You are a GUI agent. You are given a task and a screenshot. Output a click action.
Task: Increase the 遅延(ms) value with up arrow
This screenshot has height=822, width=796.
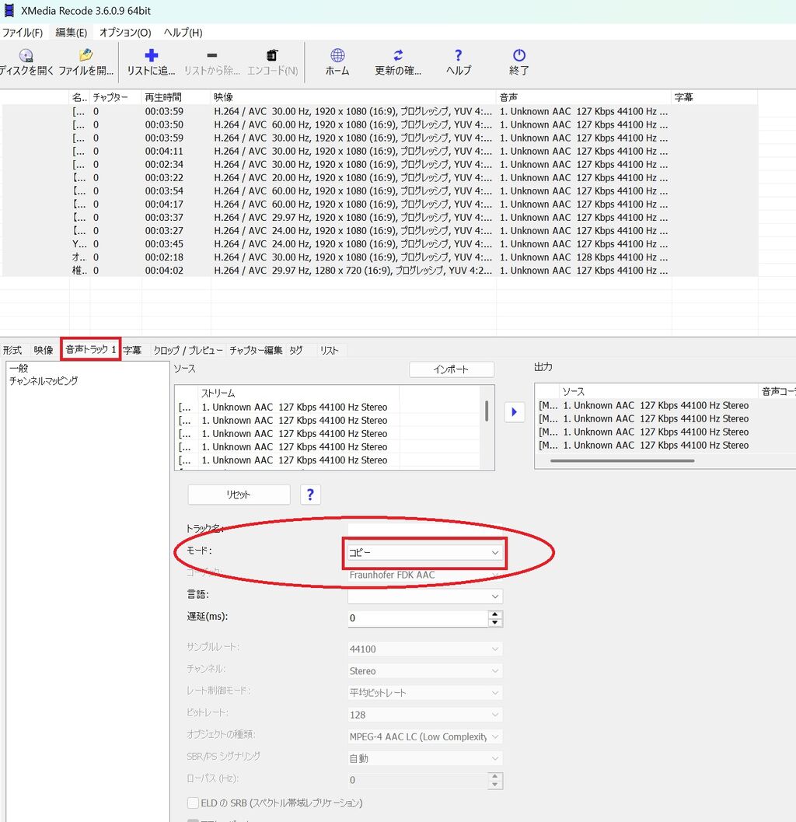coord(494,614)
